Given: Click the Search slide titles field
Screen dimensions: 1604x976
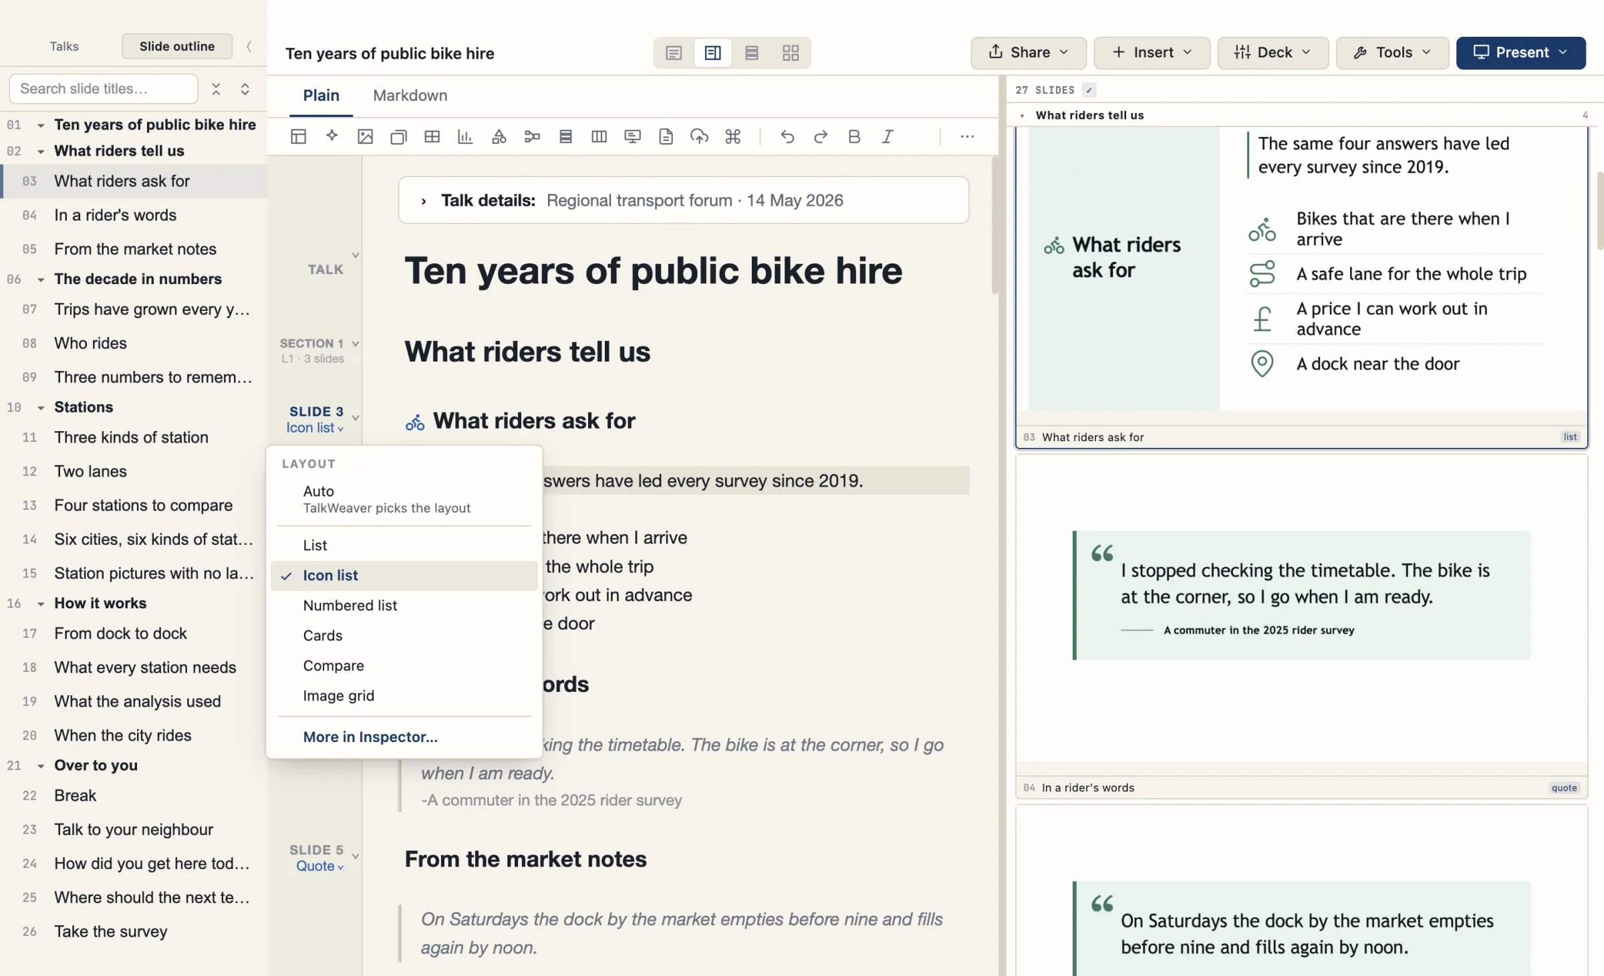Looking at the screenshot, I should [104, 89].
